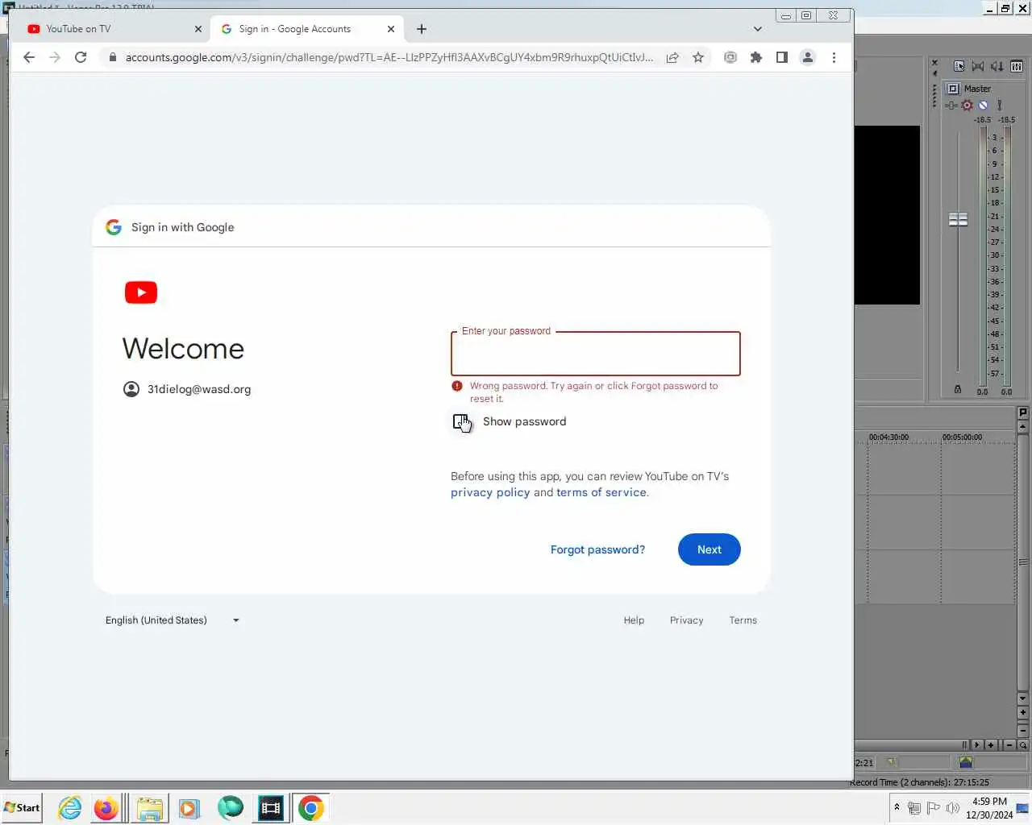Click the address bar URL
The width and height of the screenshot is (1032, 825).
pos(389,57)
